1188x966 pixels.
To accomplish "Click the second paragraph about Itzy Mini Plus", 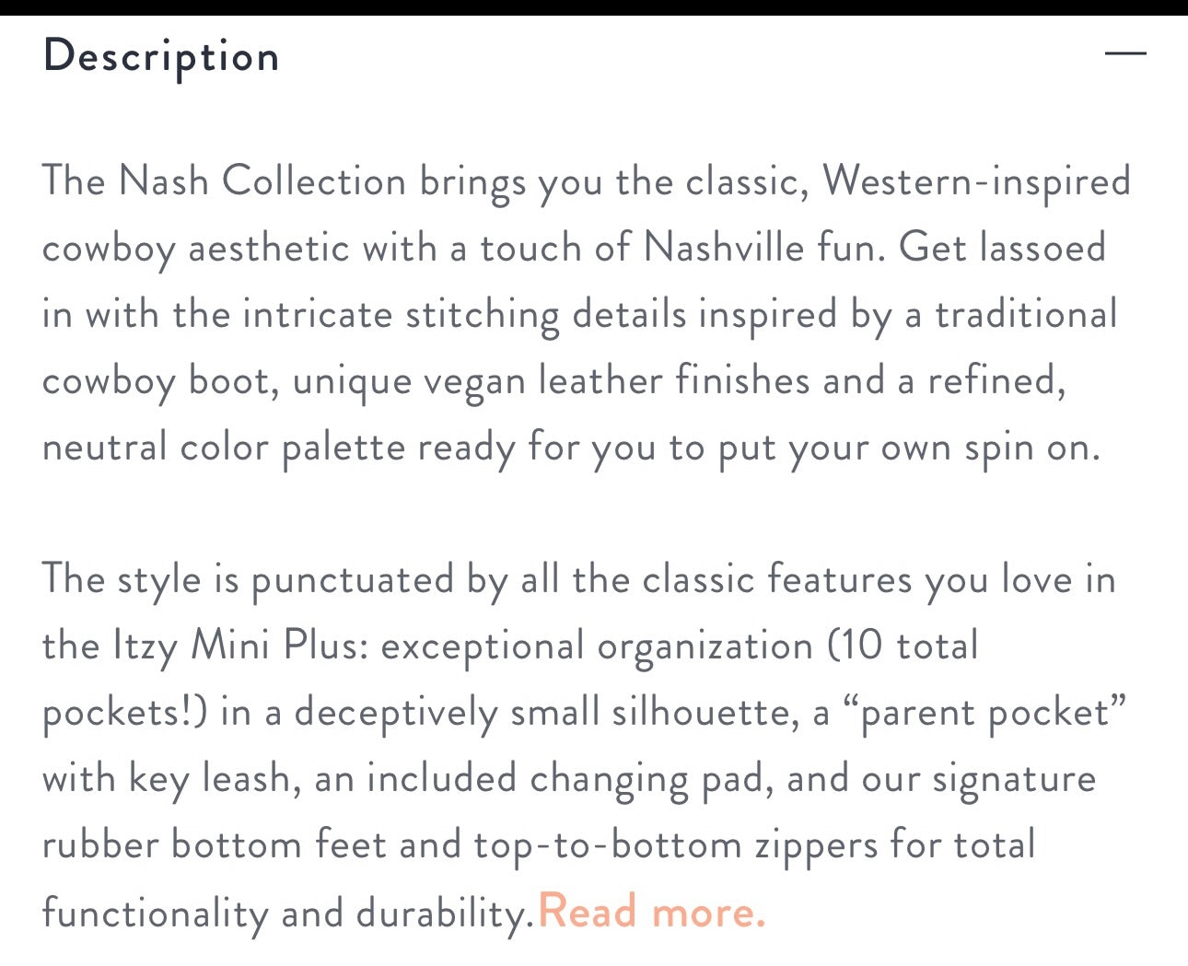I will point(585,746).
